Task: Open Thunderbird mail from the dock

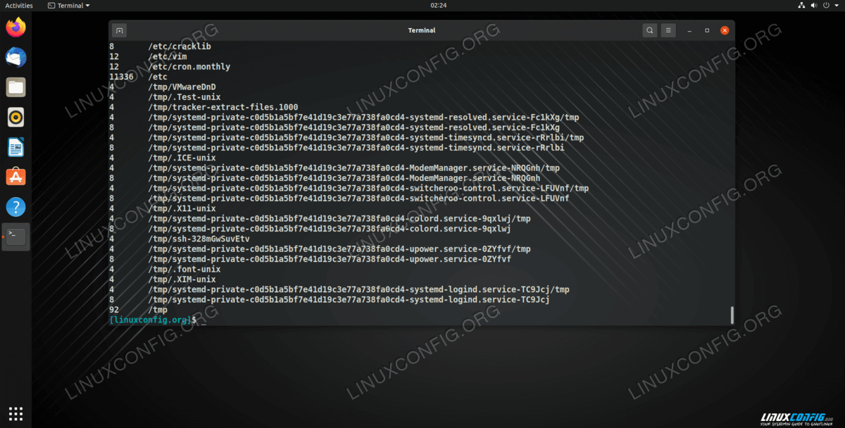Action: (15, 58)
